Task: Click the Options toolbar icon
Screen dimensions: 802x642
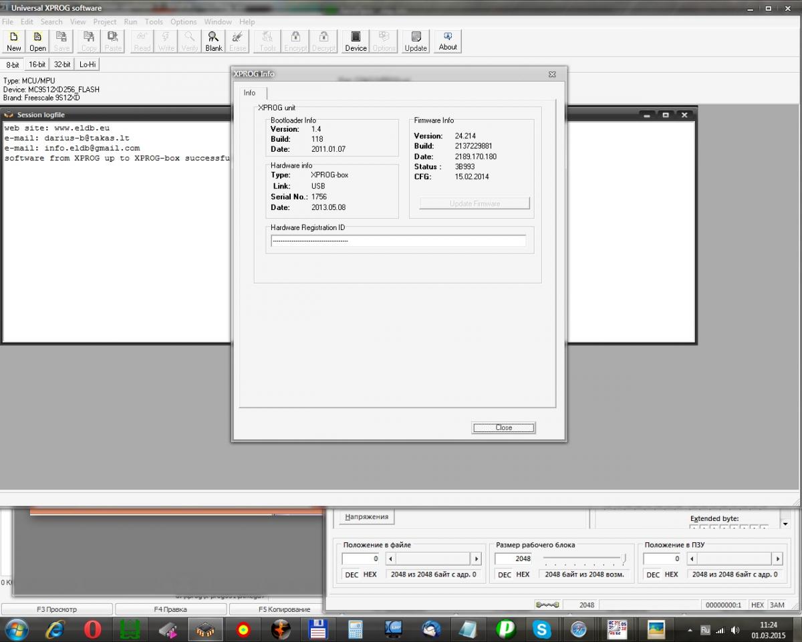Action: pyautogui.click(x=384, y=41)
